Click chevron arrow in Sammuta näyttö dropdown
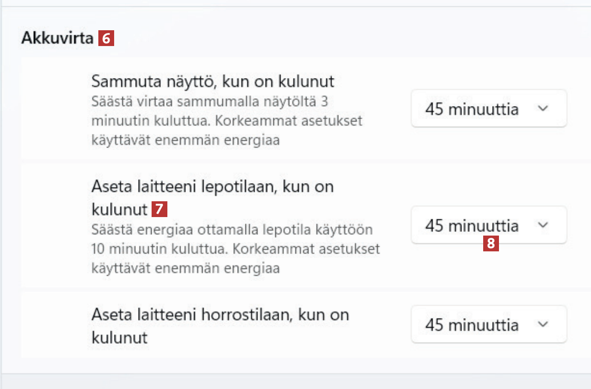The image size is (591, 389). pos(543,109)
